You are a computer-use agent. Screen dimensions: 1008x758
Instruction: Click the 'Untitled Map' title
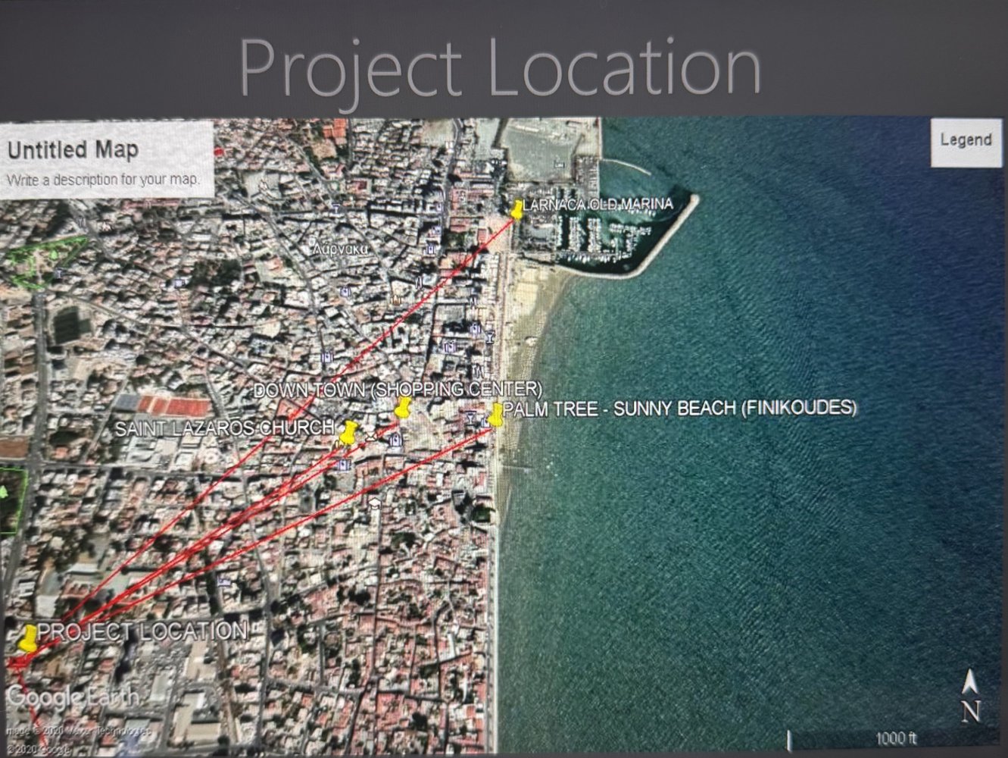coord(73,150)
